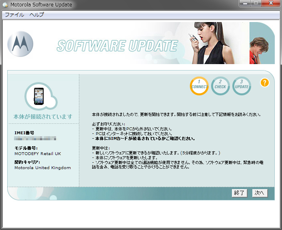This screenshot has height=230, width=282.
Task: Click the MOTODEFY Retail UK model text
Action: tap(38, 153)
